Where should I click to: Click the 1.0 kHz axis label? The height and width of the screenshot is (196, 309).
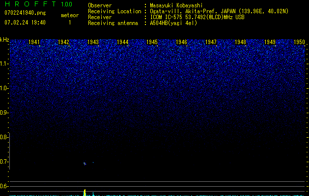tap(4, 88)
